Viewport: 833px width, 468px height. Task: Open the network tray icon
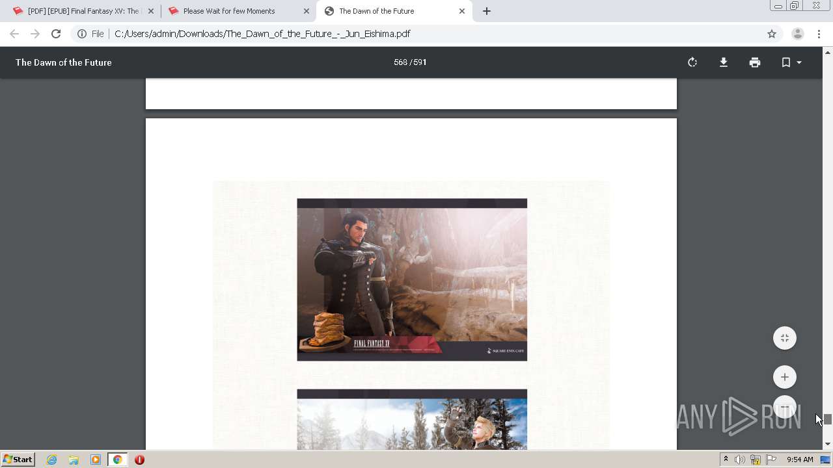756,460
